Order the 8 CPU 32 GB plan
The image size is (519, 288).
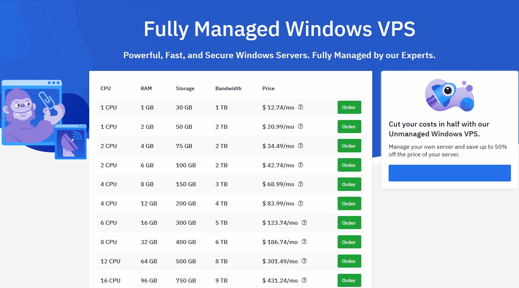tap(349, 242)
